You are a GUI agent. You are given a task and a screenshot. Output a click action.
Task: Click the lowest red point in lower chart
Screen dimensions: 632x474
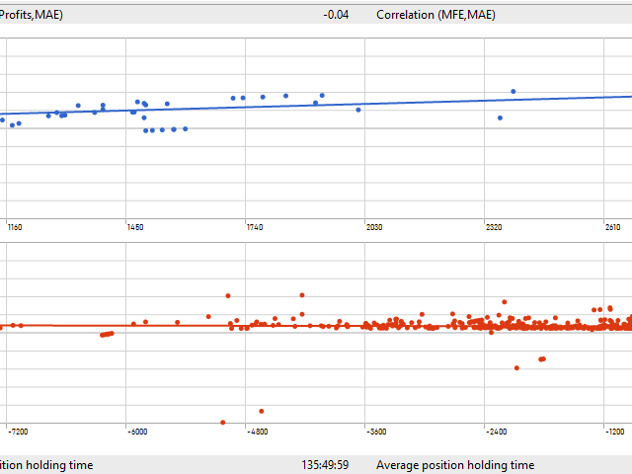point(223,423)
